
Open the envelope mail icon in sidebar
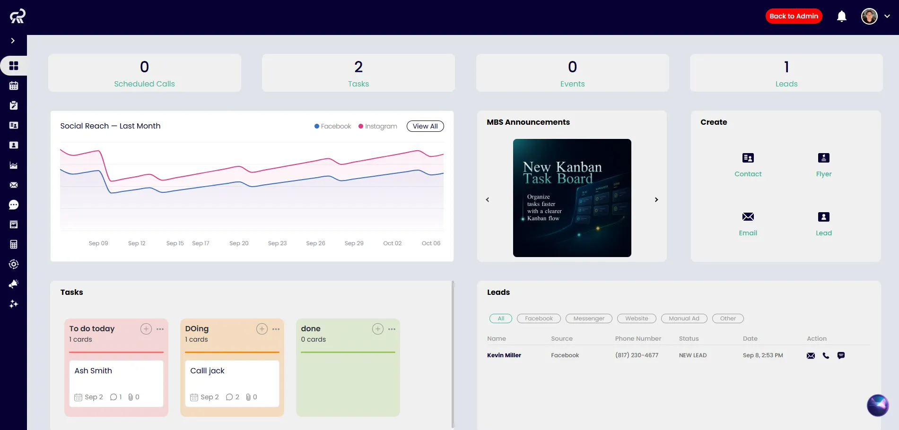coord(14,185)
